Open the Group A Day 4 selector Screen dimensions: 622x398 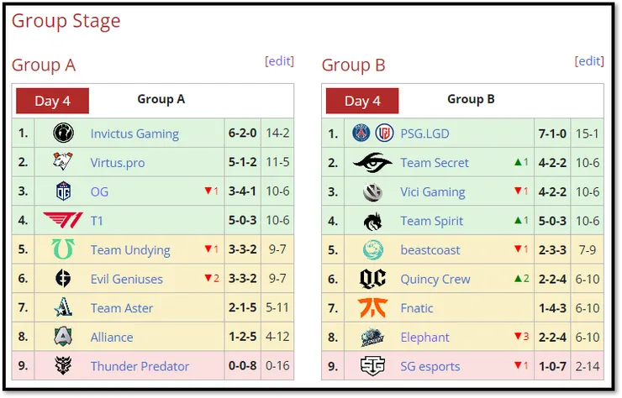coord(52,101)
